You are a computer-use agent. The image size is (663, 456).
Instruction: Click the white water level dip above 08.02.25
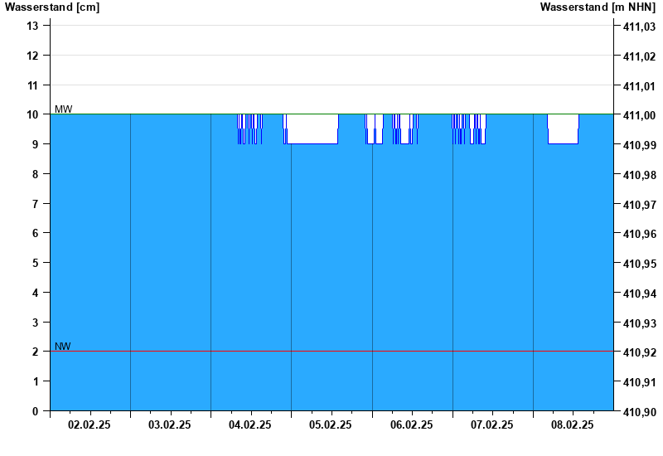tap(564, 129)
